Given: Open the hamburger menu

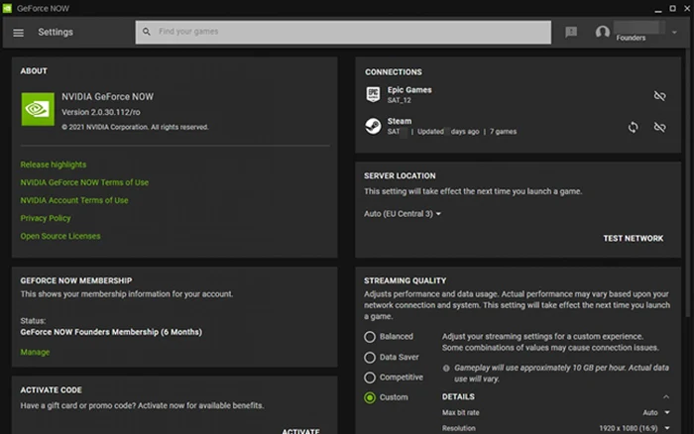Looking at the screenshot, I should coord(18,33).
